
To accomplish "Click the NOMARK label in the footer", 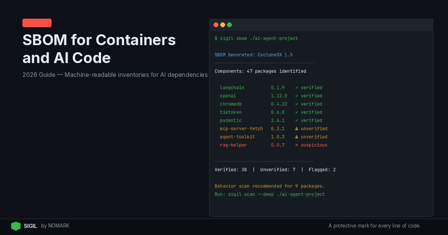I will (x=60, y=226).
